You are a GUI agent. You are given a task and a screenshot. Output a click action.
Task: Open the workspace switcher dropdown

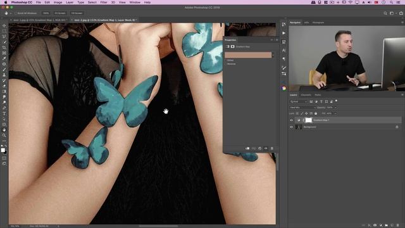click(392, 13)
